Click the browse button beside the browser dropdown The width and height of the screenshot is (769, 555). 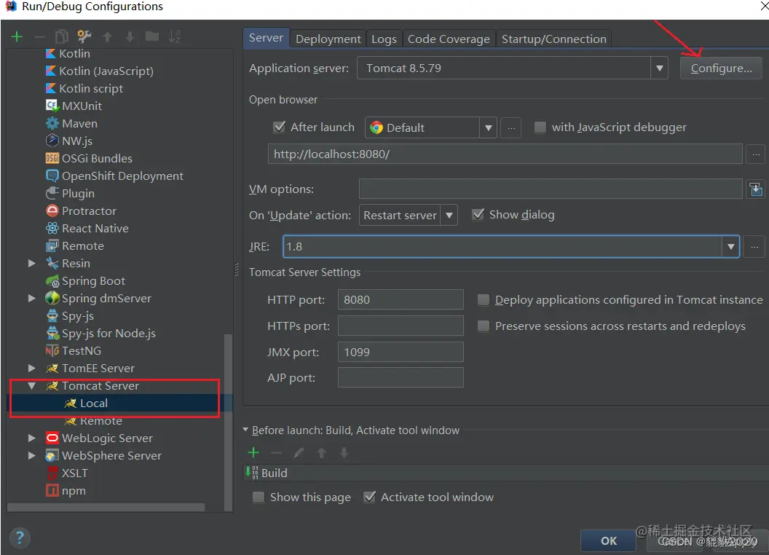click(511, 127)
